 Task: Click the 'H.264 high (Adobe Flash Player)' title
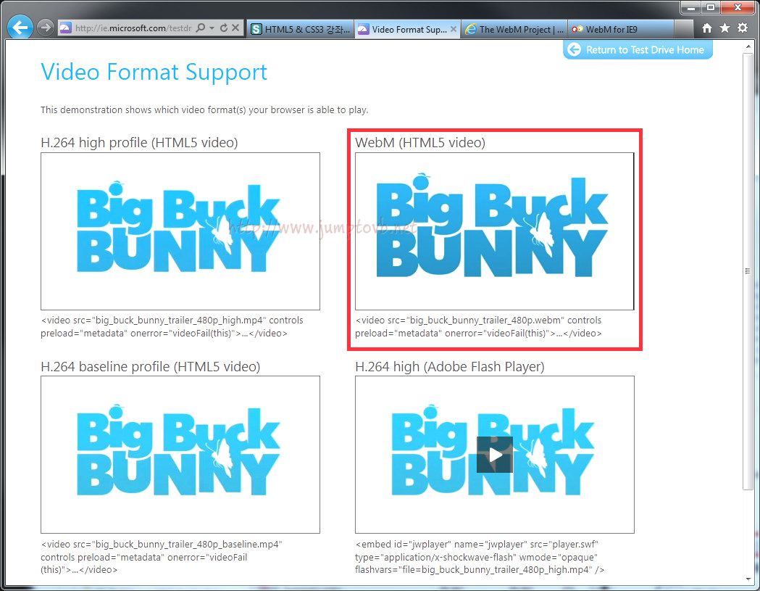point(450,366)
